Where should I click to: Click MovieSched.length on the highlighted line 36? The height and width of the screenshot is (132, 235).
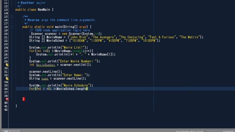click(71, 89)
